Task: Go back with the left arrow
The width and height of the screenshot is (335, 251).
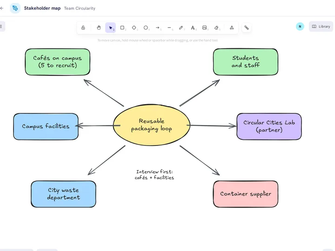Action: coord(2,8)
